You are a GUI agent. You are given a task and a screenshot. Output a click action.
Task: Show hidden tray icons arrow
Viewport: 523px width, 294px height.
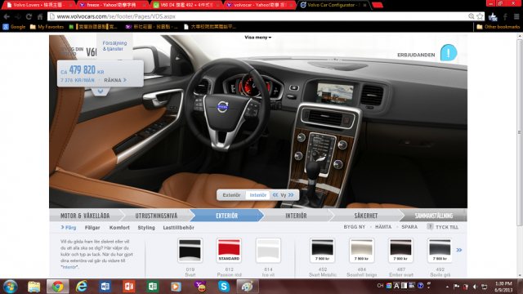click(447, 287)
